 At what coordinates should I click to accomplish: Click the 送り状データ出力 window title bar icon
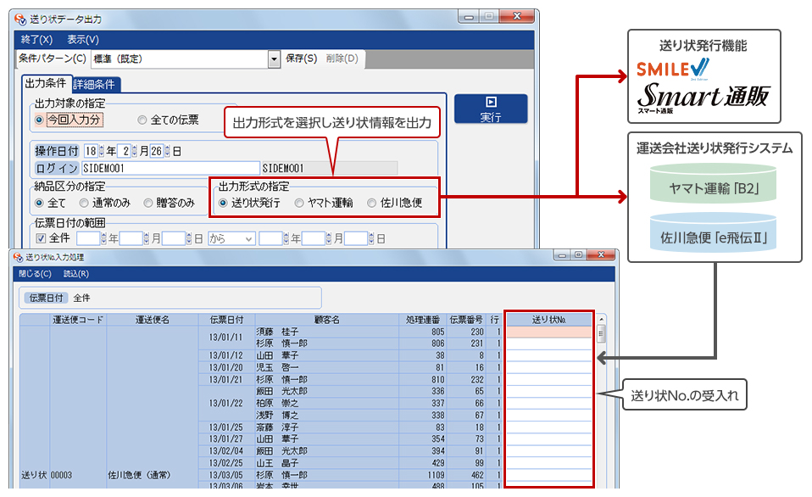click(x=20, y=20)
